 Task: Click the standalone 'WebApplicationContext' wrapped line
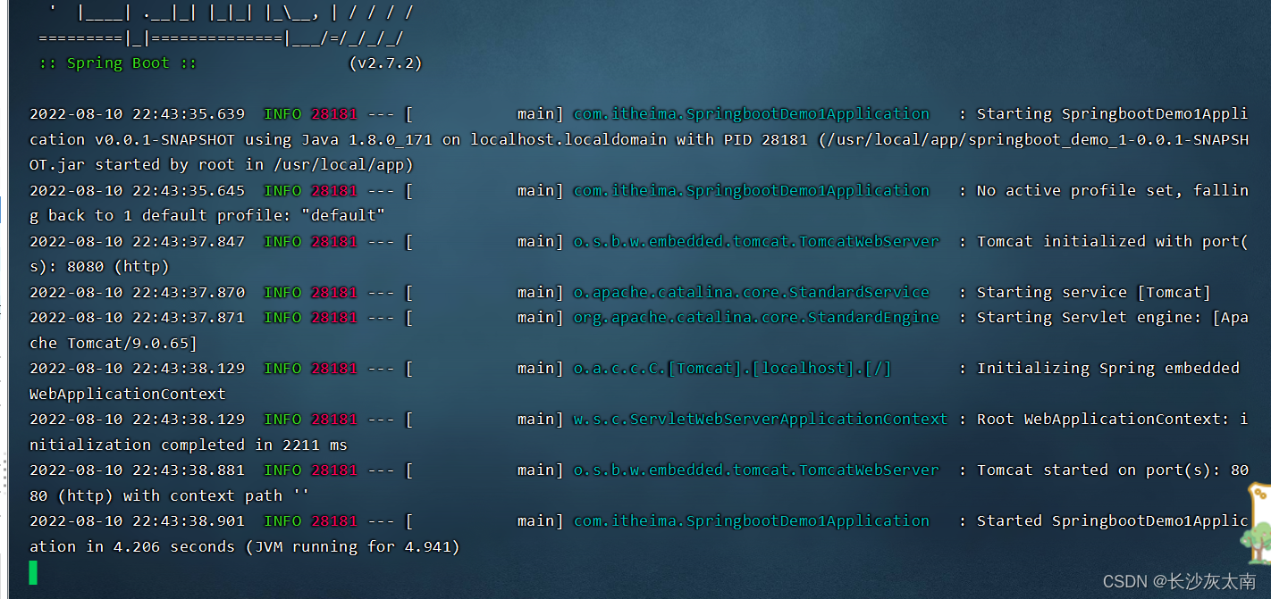128,394
